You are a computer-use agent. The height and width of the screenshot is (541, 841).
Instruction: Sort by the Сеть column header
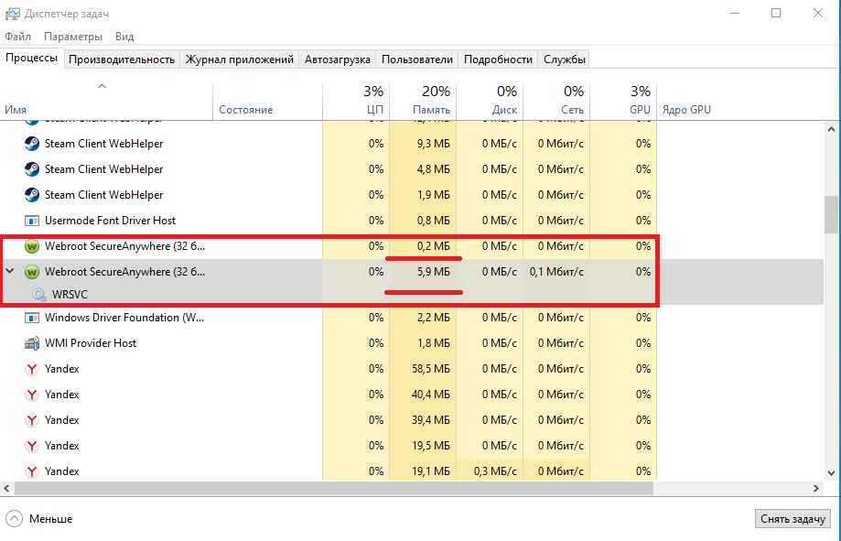coord(556,101)
